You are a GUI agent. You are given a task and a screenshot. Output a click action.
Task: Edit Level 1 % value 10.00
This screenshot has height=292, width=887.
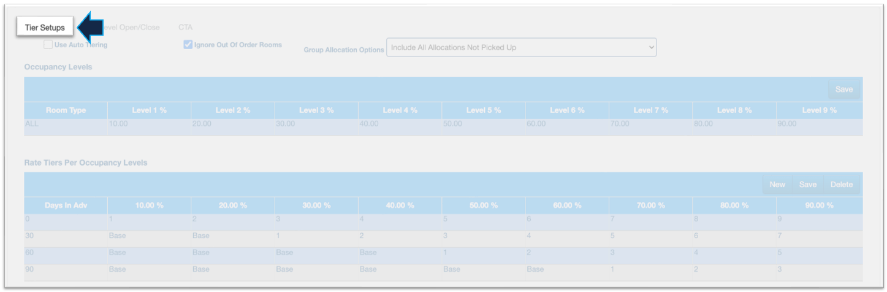pos(149,124)
